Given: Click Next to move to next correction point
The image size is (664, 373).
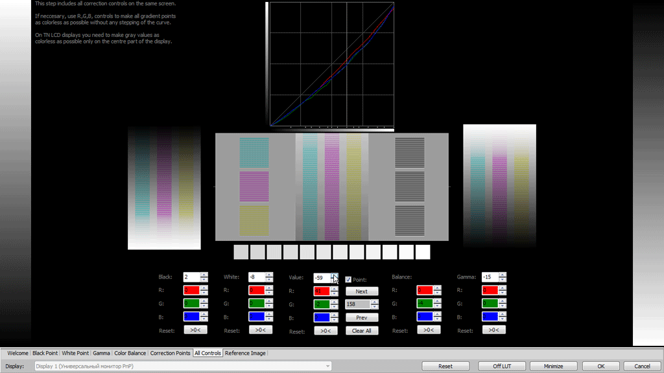Looking at the screenshot, I should pyautogui.click(x=362, y=291).
